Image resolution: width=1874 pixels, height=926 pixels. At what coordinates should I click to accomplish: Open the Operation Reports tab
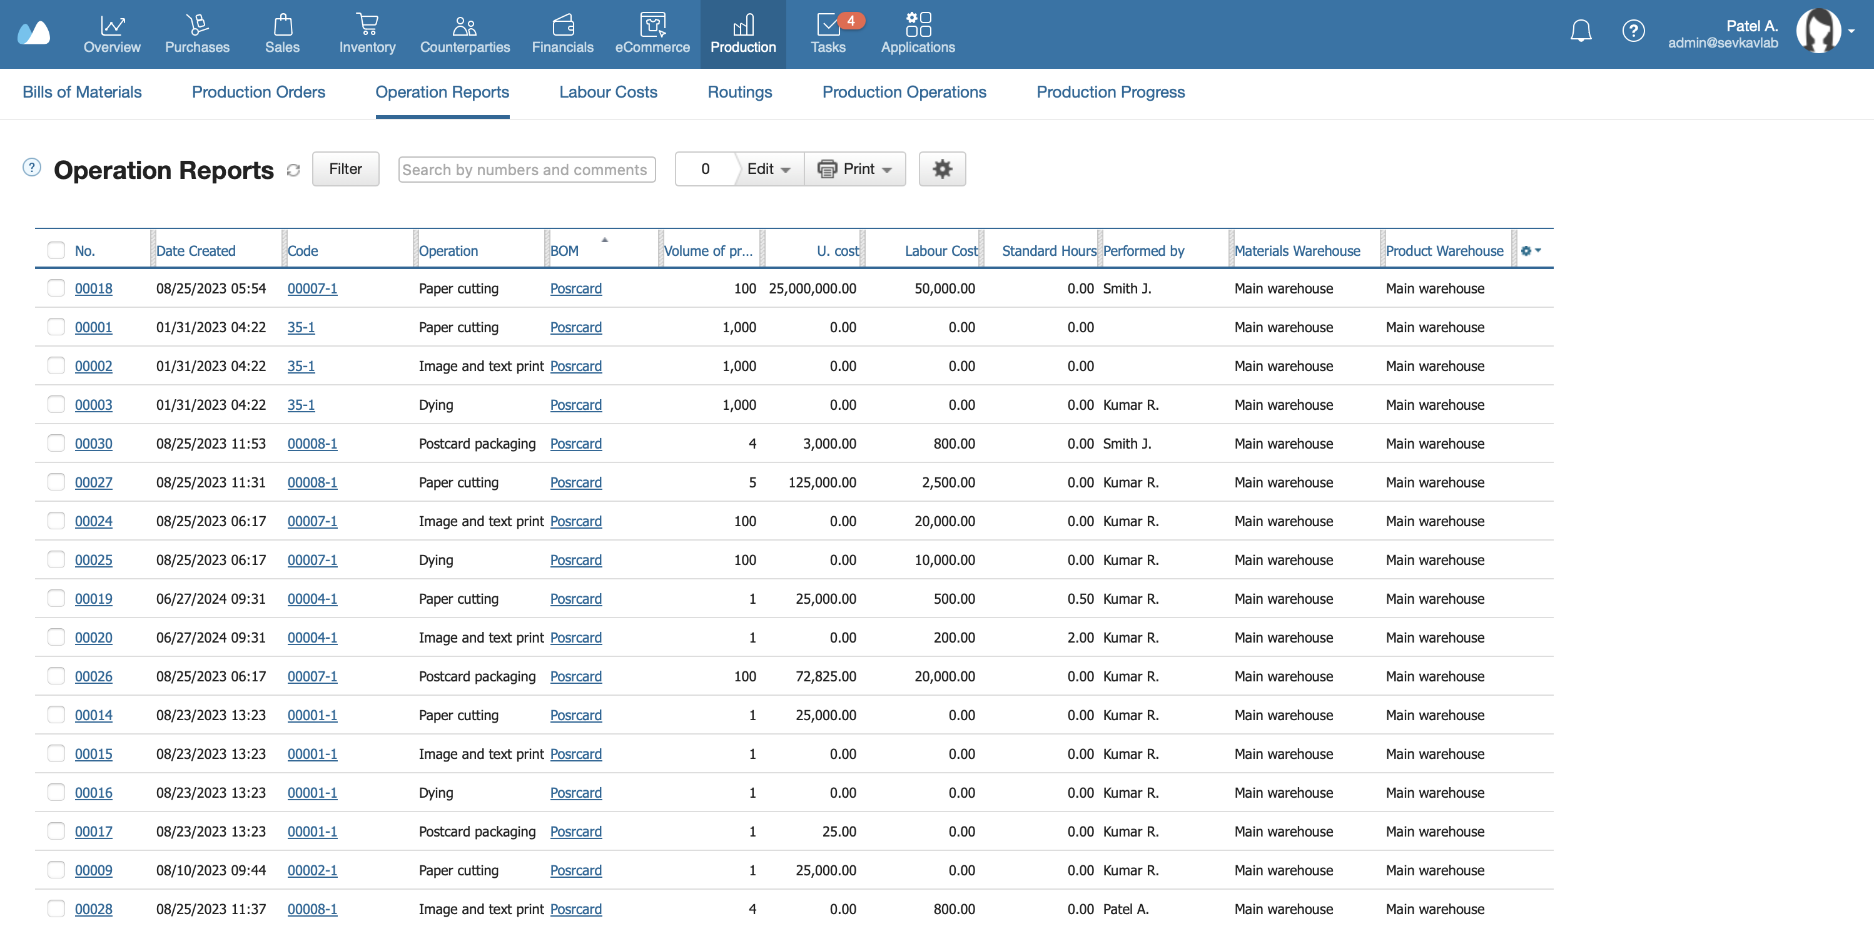point(442,93)
